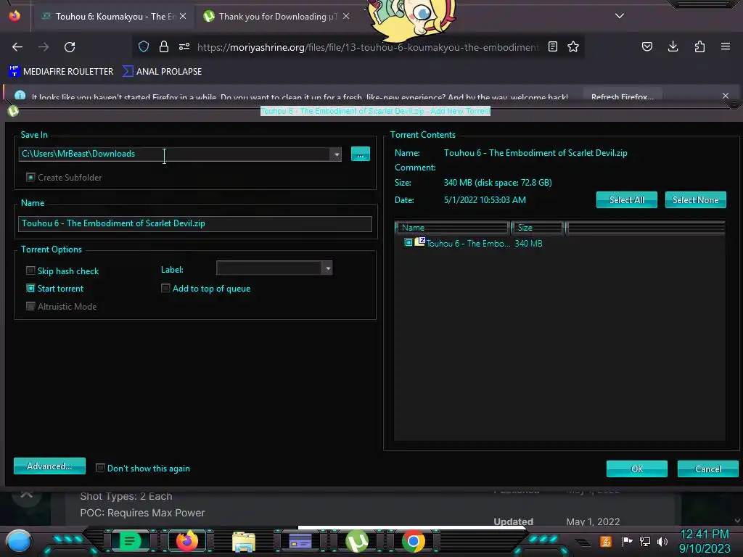Click taskbar clock 12:41 PM
Viewport: 743px width, 557px height.
point(705,535)
